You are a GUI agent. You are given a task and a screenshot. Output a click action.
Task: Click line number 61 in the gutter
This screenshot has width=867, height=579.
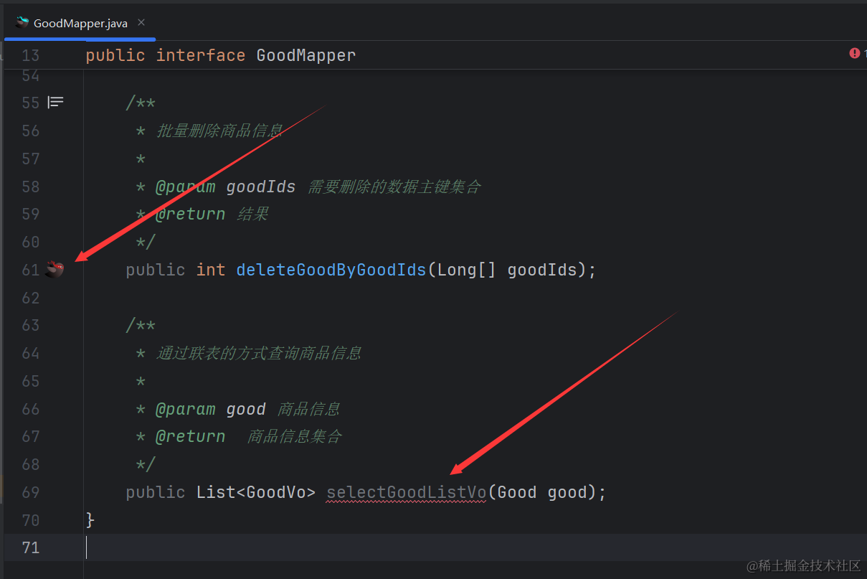[31, 270]
